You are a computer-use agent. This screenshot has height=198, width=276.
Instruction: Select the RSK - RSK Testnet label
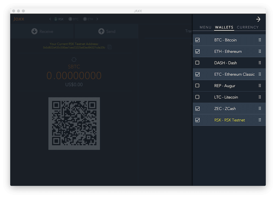pyautogui.click(x=230, y=120)
